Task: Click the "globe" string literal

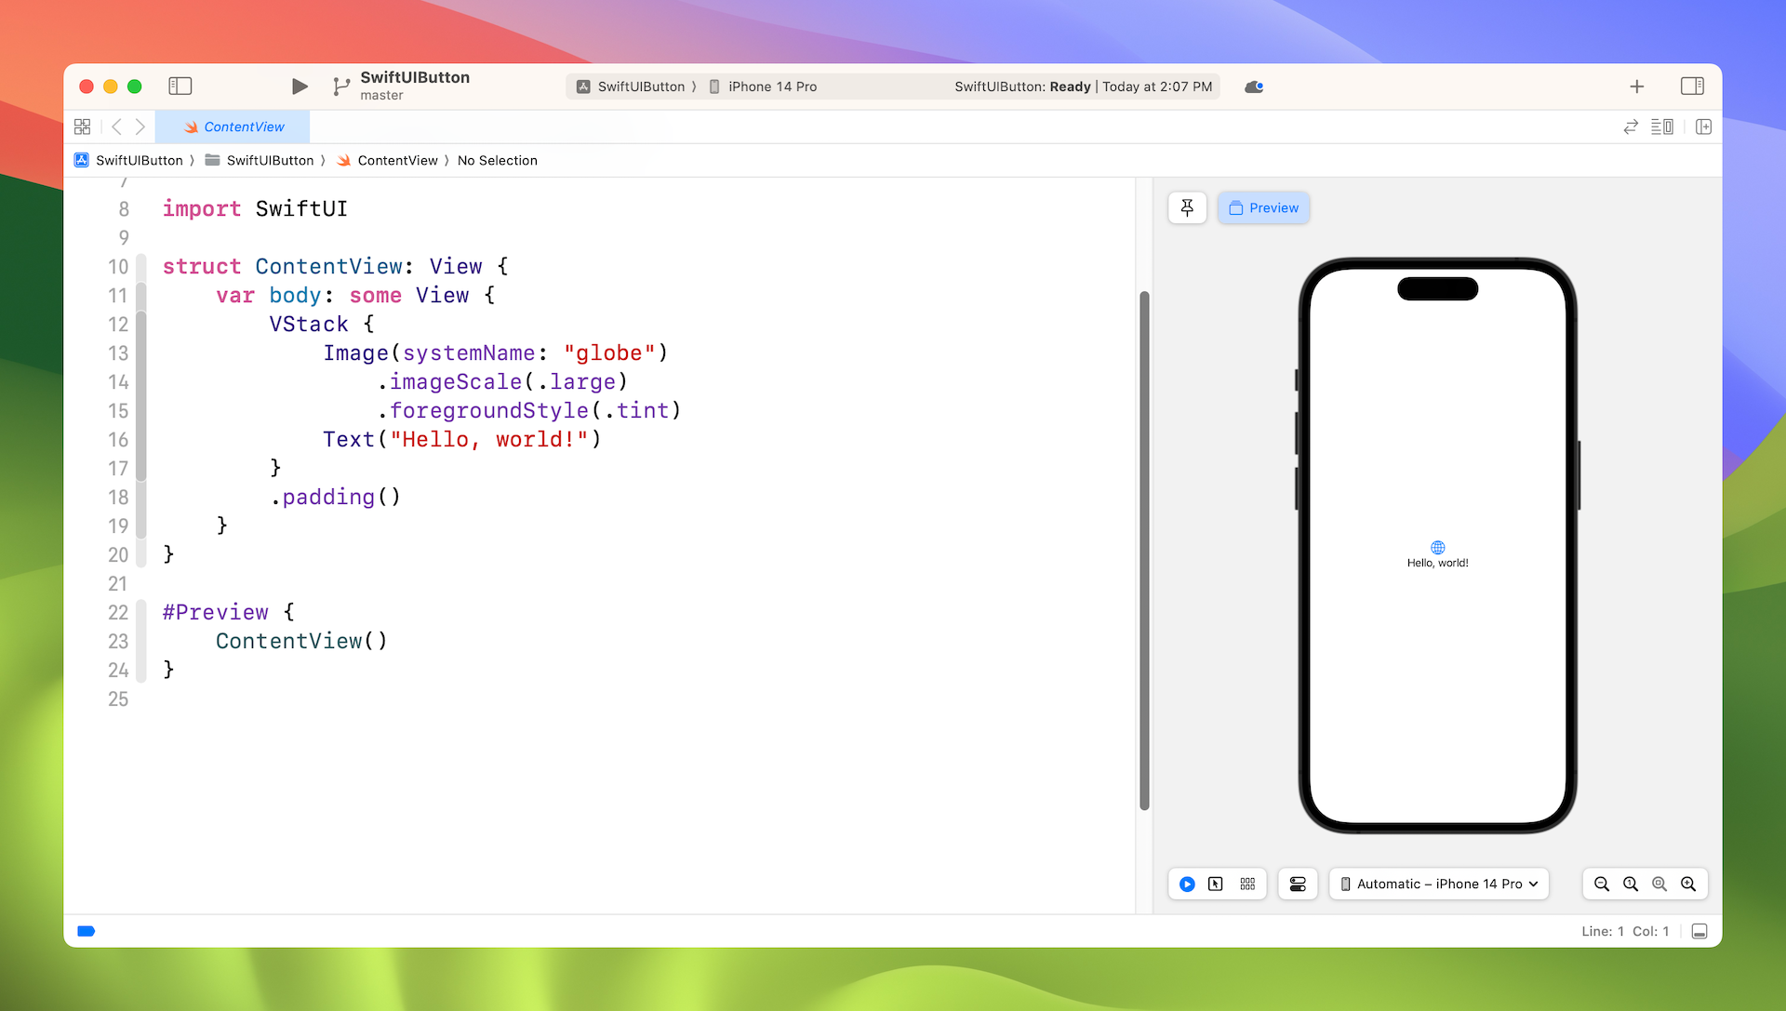Action: pyautogui.click(x=609, y=353)
